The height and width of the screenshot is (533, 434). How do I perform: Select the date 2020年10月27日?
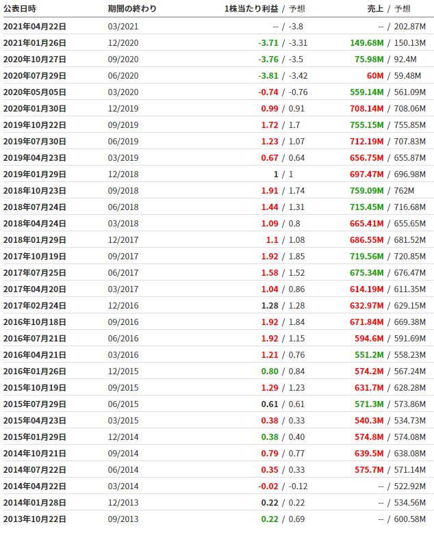click(x=35, y=60)
